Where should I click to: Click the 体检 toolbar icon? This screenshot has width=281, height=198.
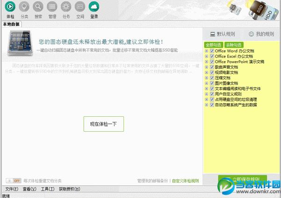[x=10, y=7]
